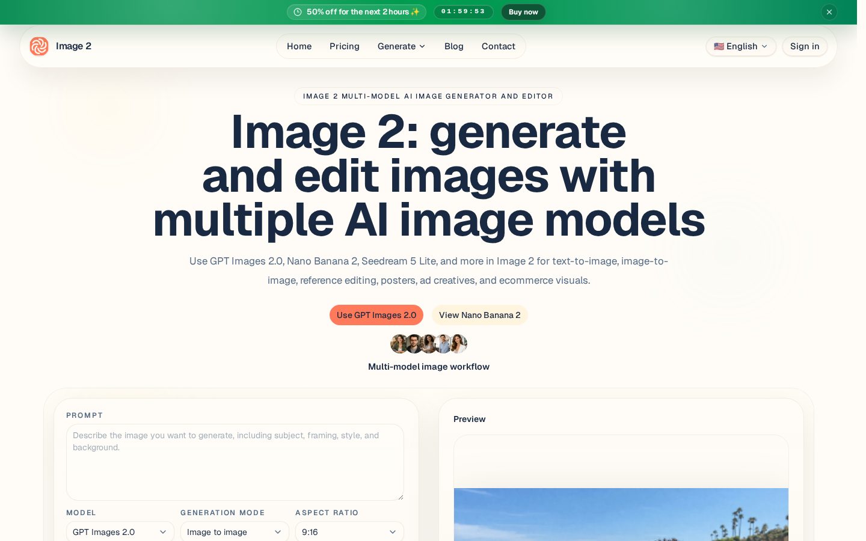Open the Contact page
Image resolution: width=866 pixels, height=541 pixels.
click(x=499, y=46)
